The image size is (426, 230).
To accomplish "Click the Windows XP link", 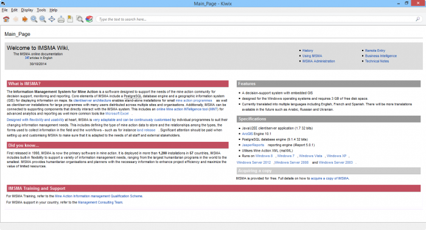I will (x=337, y=156).
